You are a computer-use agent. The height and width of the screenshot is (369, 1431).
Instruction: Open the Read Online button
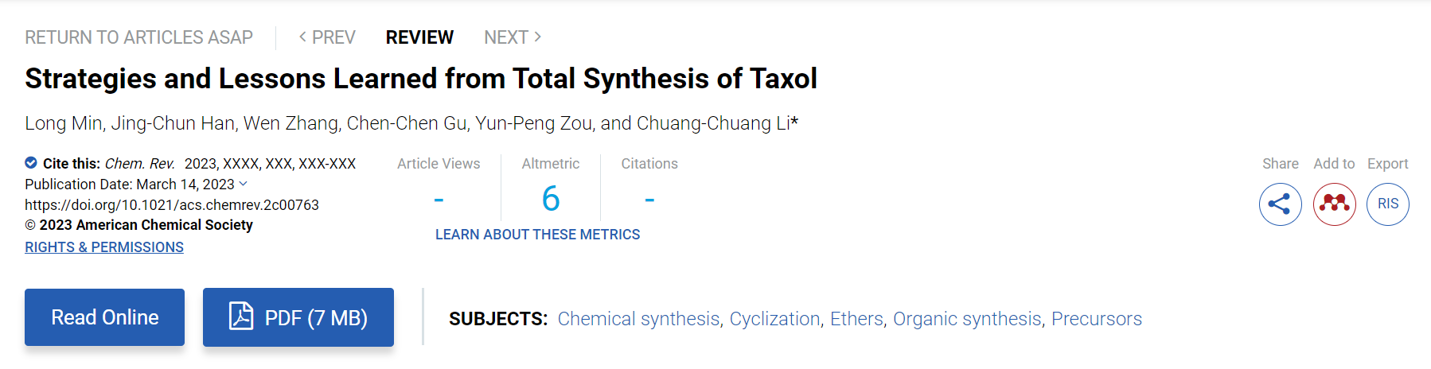click(104, 317)
